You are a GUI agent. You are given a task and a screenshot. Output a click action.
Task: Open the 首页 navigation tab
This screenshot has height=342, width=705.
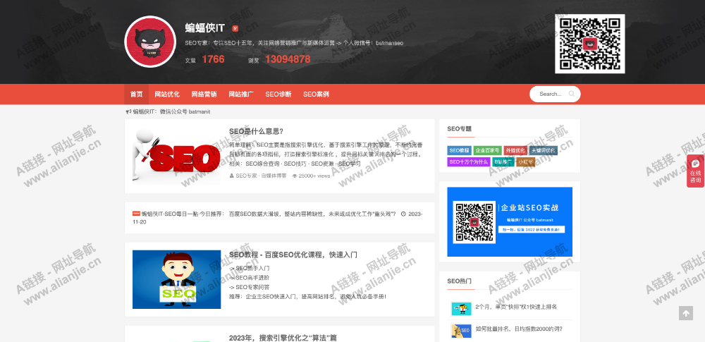coord(136,94)
